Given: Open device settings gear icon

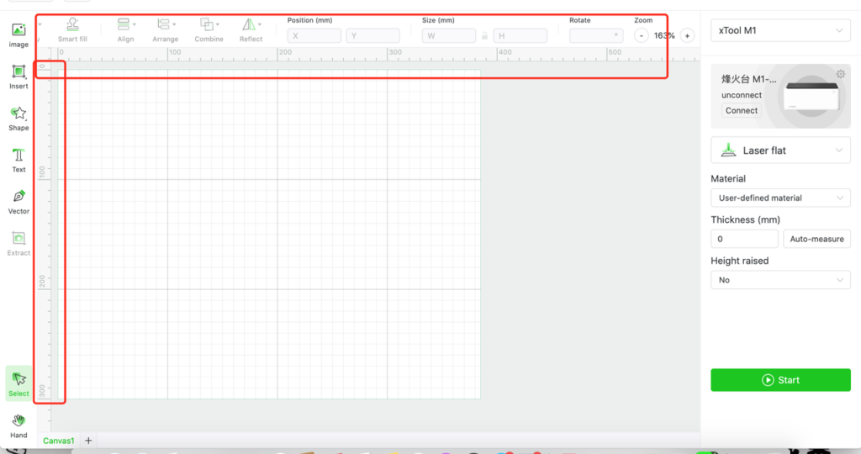Looking at the screenshot, I should click(841, 74).
